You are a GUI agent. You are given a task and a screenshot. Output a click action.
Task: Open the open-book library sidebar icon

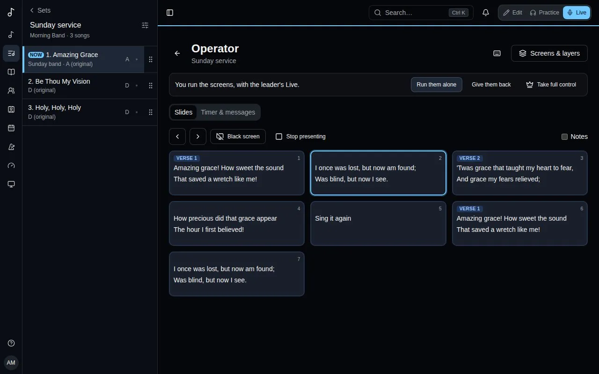click(11, 72)
